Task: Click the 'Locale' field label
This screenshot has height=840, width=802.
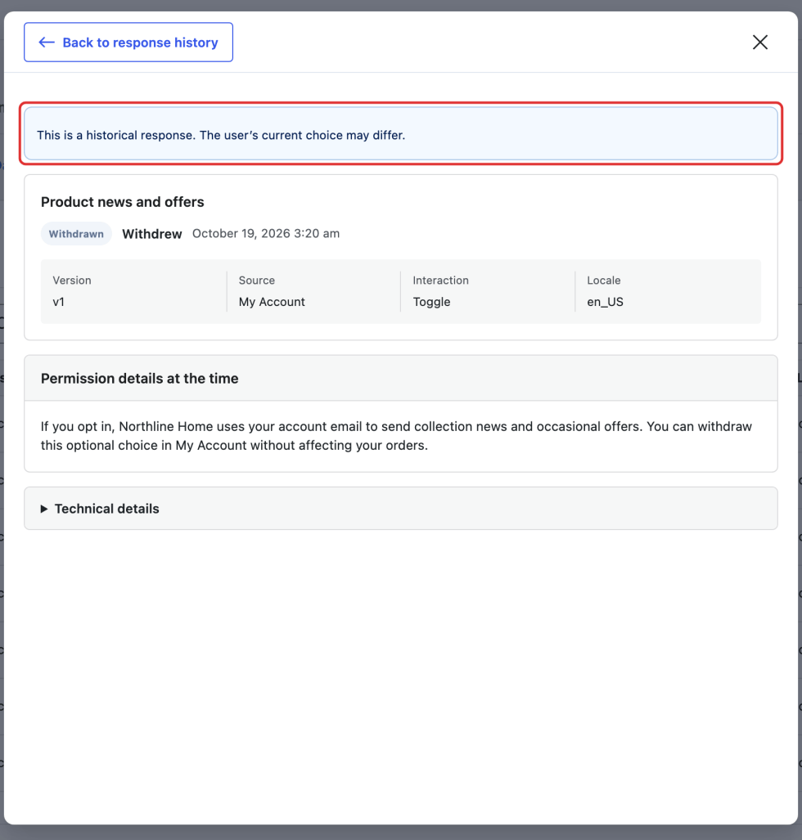Action: (604, 281)
